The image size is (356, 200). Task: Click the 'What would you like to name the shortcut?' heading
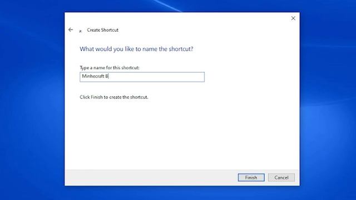136,49
